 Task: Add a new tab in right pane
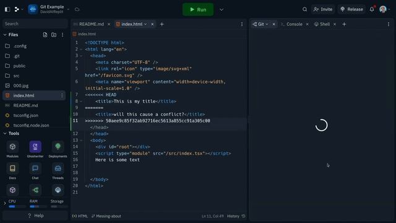point(344,24)
